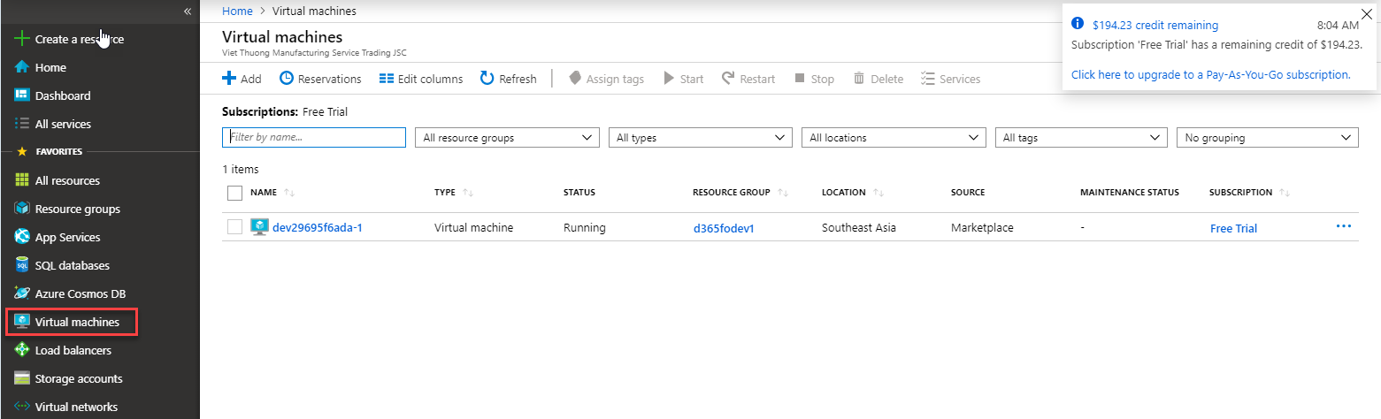Screen dimensions: 1381x419
Task: Click the All services list icon
Action: [x=23, y=124]
